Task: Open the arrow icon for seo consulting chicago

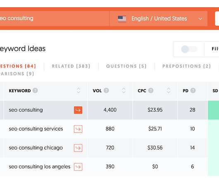Action: tap(78, 148)
